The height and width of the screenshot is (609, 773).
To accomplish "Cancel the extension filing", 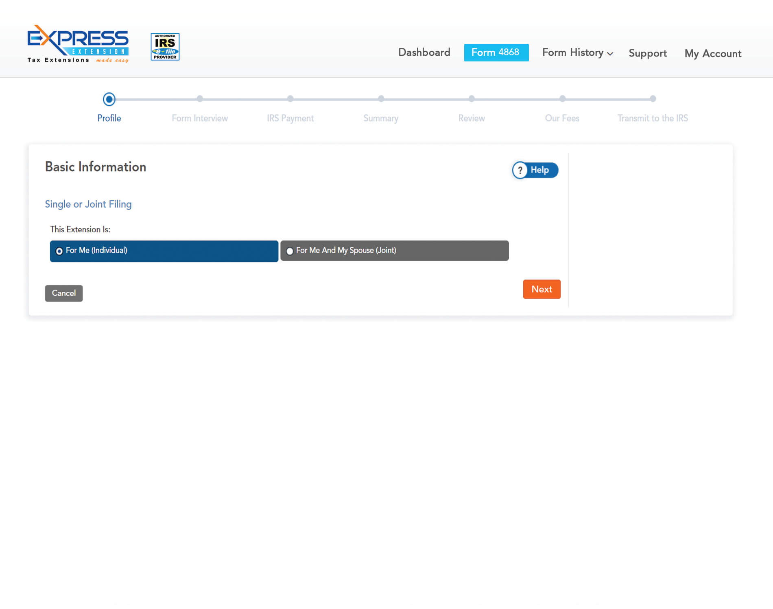I will click(x=63, y=293).
